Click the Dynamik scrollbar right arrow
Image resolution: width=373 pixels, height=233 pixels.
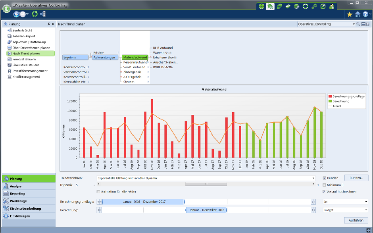point(313,184)
